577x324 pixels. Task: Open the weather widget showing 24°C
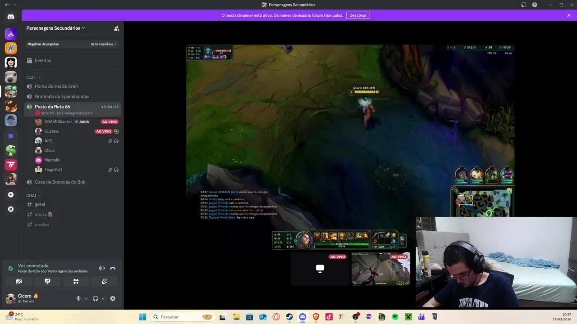pos(22,316)
